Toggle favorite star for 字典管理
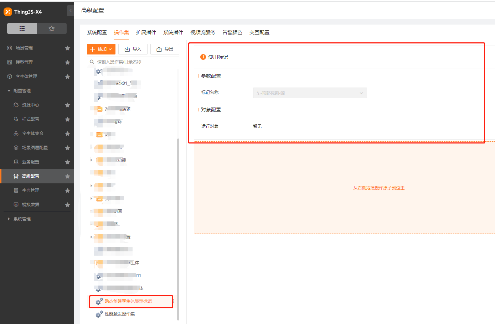The width and height of the screenshot is (495, 324). [x=67, y=190]
